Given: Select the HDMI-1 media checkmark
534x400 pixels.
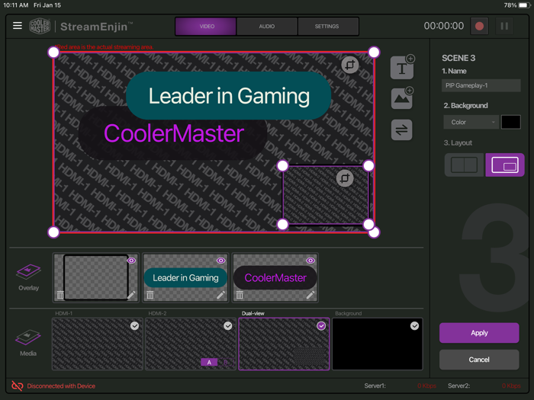Looking at the screenshot, I should (x=134, y=326).
